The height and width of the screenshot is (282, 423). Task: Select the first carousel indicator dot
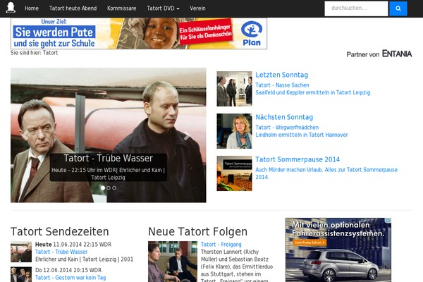(x=103, y=188)
